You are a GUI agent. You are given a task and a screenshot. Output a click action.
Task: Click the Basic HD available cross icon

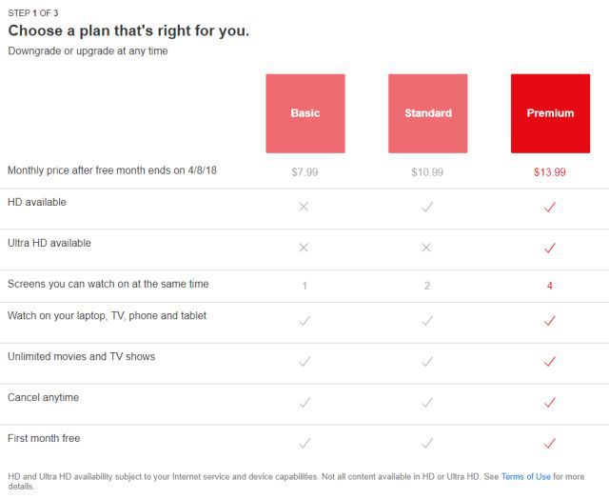304,207
